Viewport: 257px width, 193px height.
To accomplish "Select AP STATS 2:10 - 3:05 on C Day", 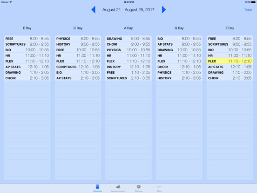I will (x=78, y=78).
